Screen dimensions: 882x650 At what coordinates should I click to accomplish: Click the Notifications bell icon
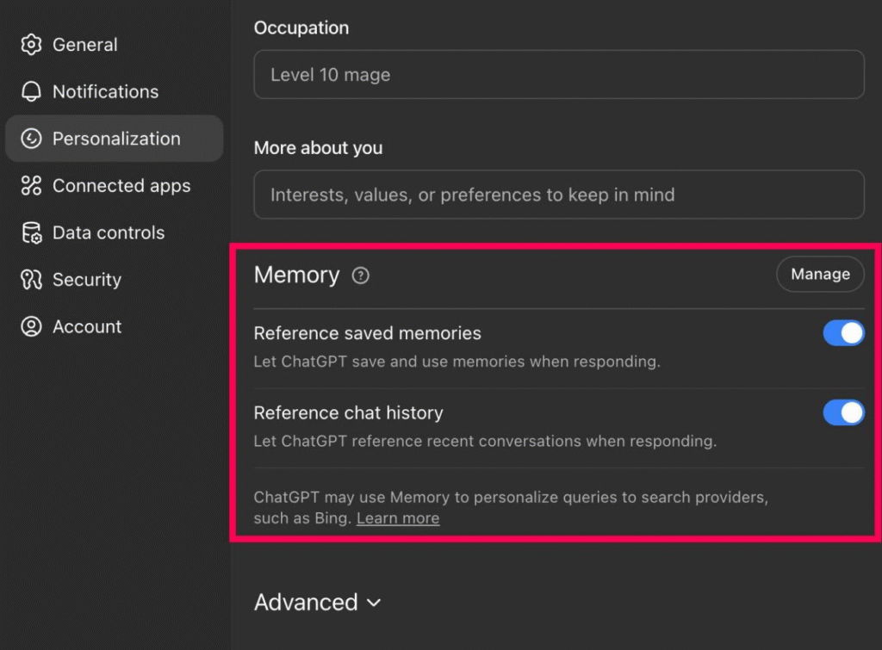coord(32,92)
